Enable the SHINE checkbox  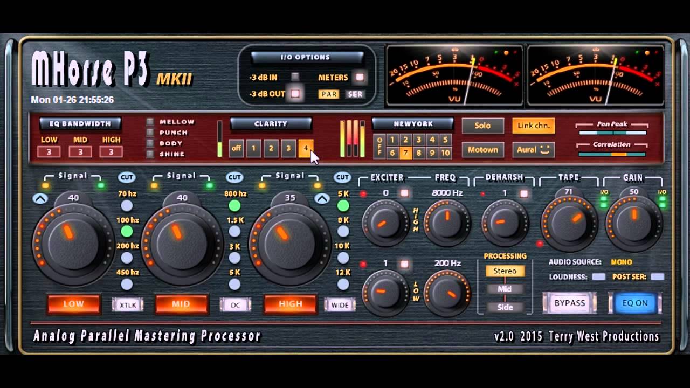pos(150,154)
